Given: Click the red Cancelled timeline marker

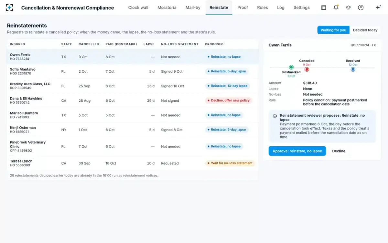Looking at the screenshot, I should [307, 69].
